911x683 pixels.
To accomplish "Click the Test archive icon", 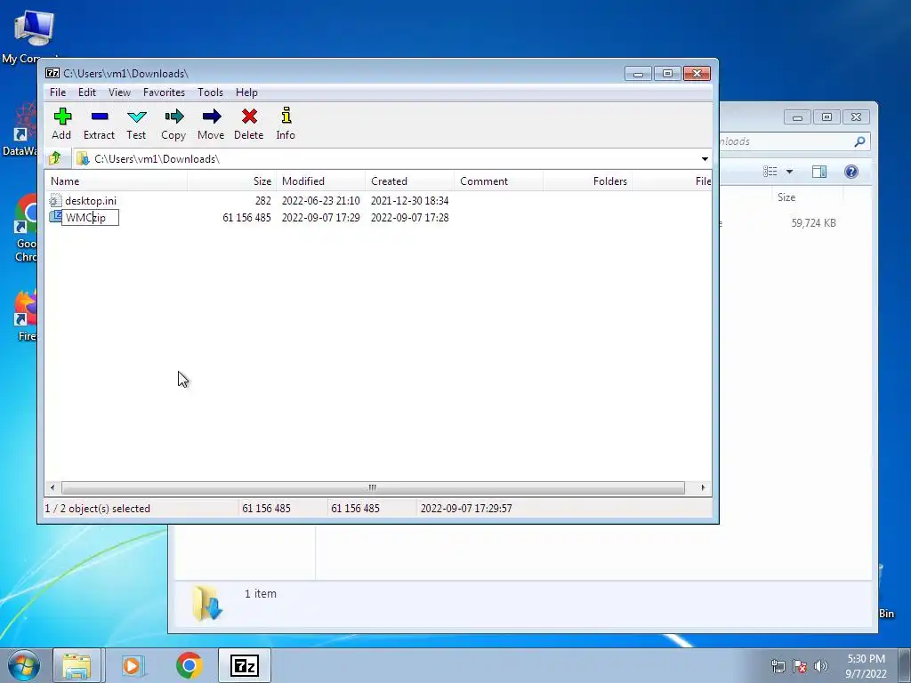I will (136, 117).
